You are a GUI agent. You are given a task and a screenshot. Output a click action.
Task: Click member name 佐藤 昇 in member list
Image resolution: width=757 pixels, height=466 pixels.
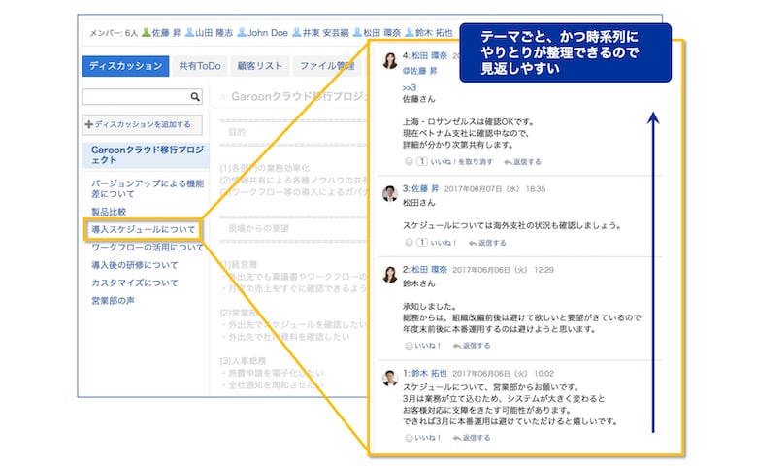tap(166, 33)
